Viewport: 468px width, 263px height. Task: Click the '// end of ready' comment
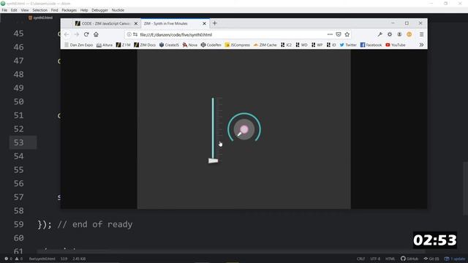pos(95,224)
